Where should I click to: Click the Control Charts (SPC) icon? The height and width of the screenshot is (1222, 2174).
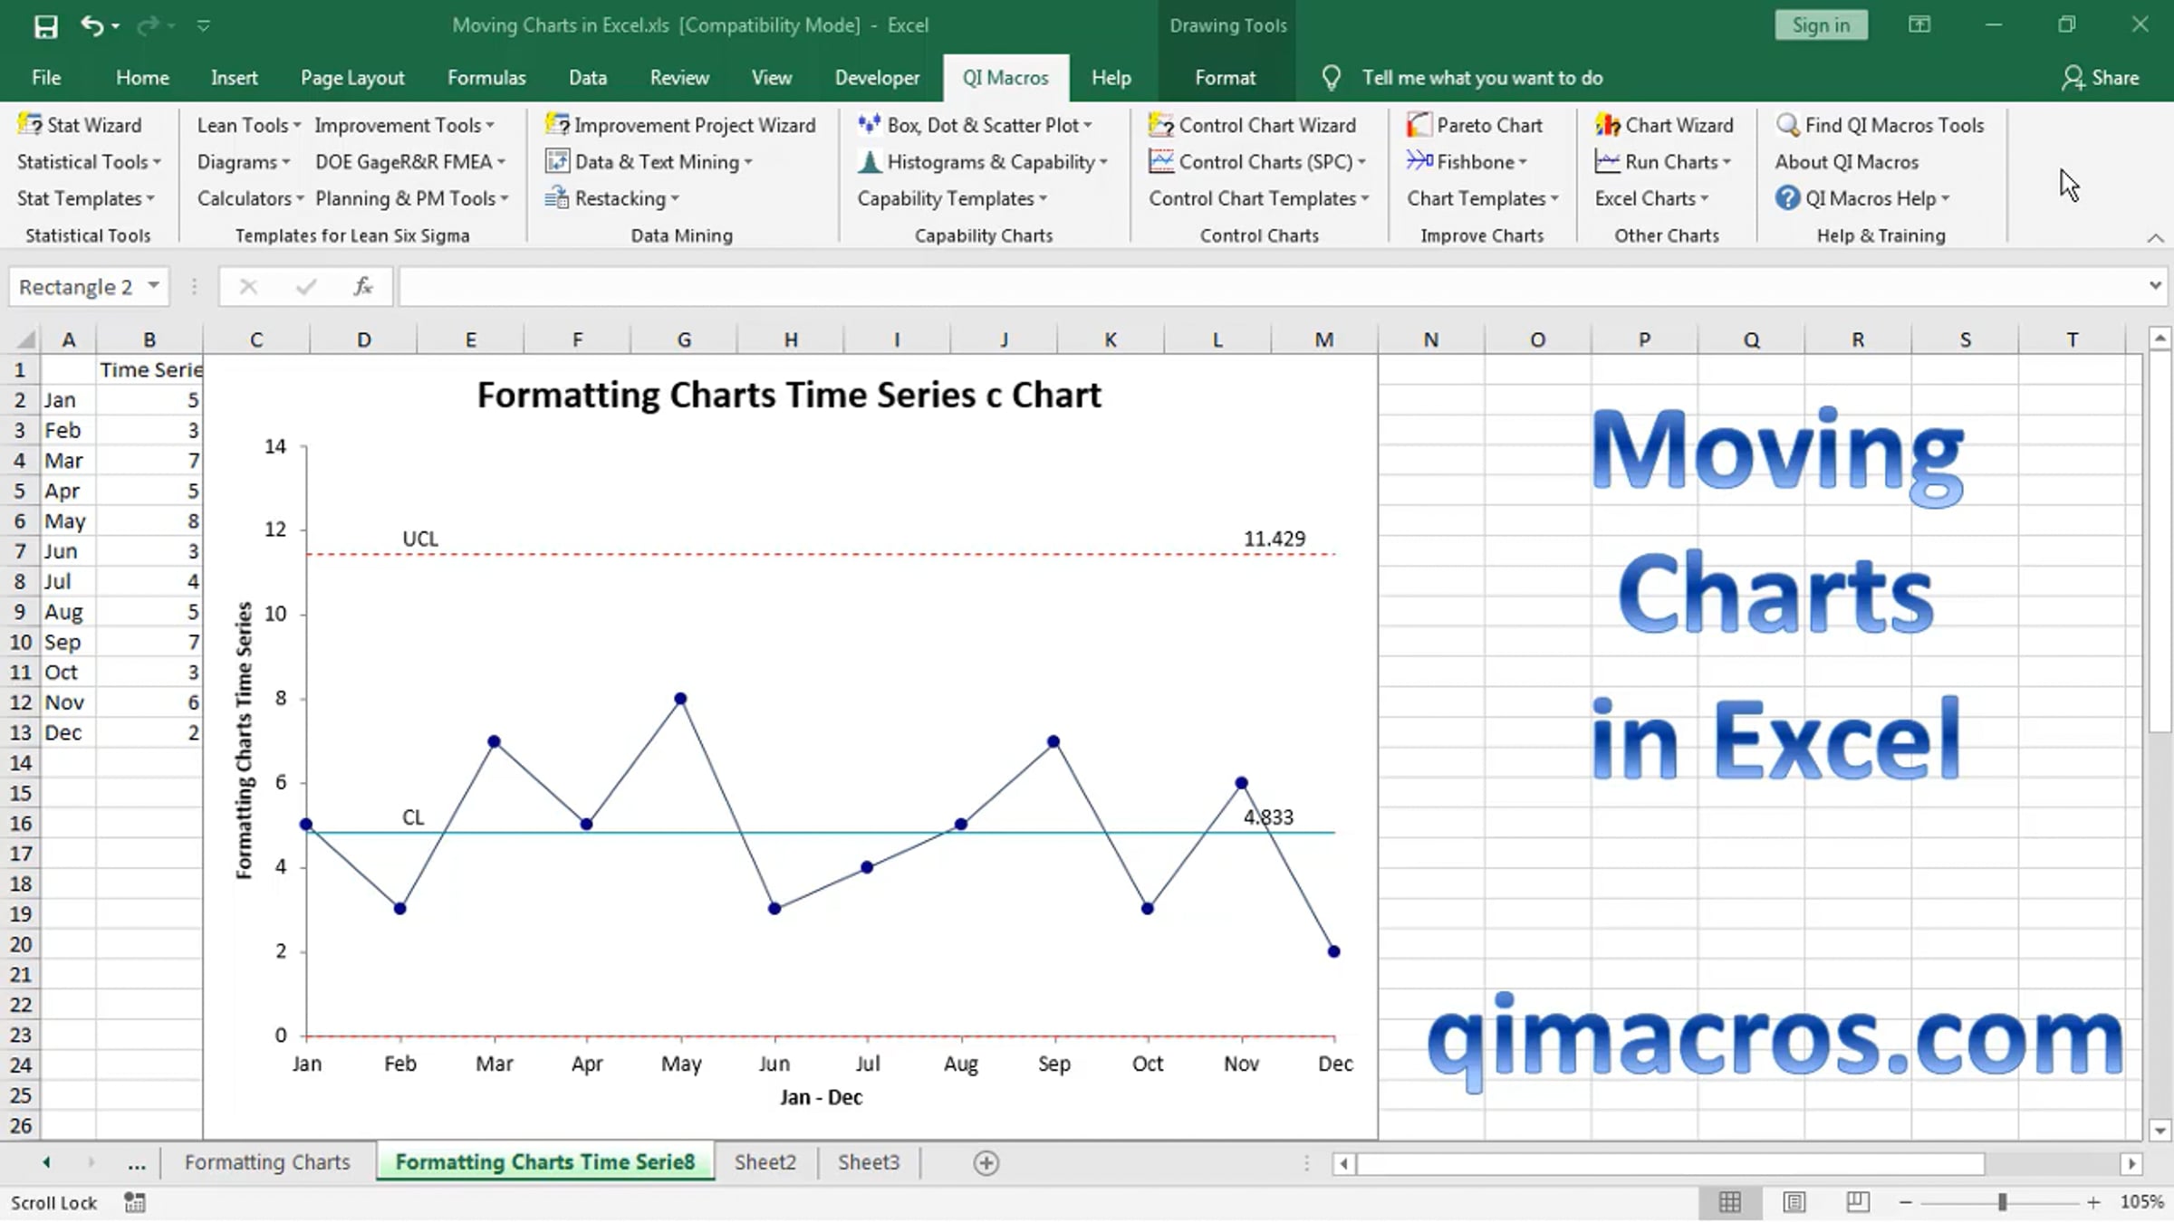pyautogui.click(x=1161, y=162)
